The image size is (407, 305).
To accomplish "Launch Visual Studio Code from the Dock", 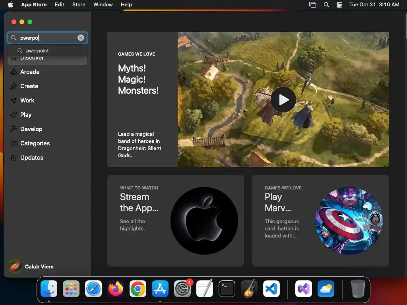I will point(271,289).
